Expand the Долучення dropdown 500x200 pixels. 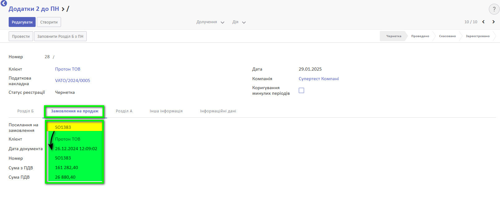click(x=210, y=22)
